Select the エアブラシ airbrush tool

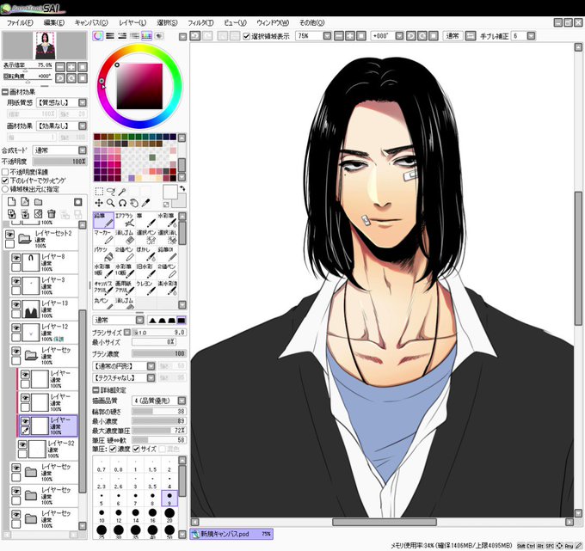point(125,220)
